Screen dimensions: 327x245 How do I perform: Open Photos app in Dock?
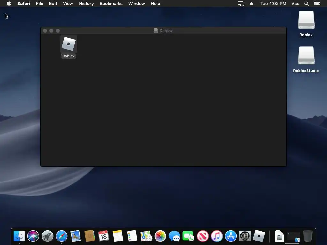(160, 236)
